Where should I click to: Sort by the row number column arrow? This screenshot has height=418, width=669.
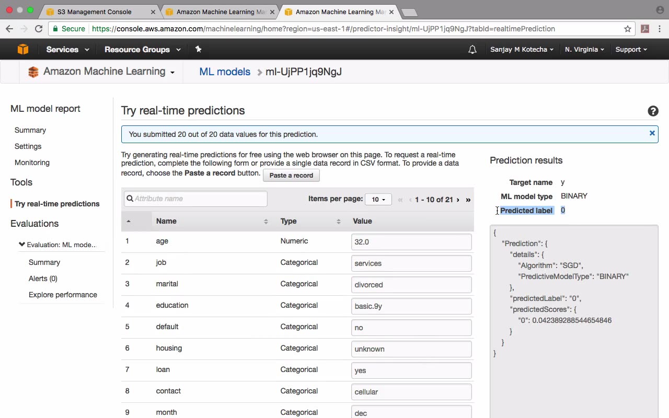pyautogui.click(x=129, y=221)
